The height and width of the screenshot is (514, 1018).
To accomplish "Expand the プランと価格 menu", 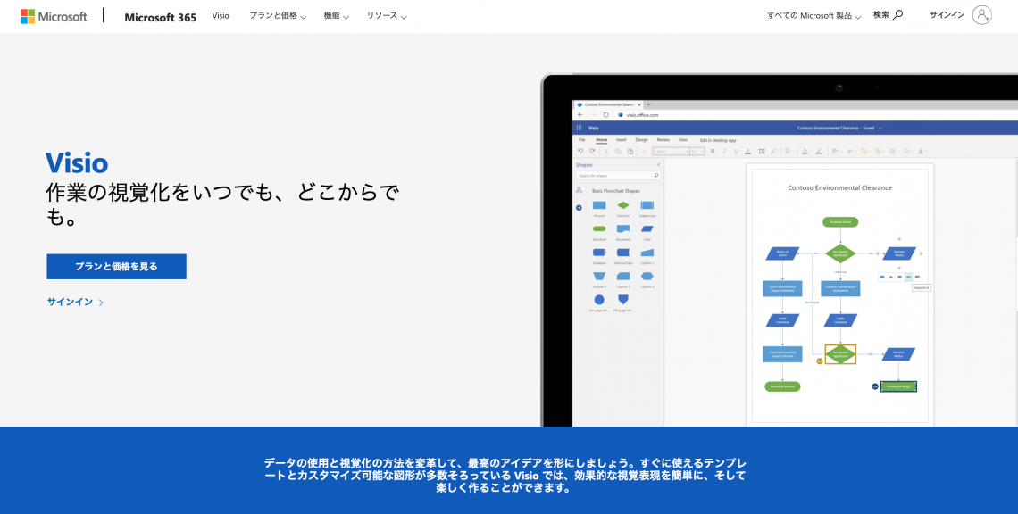I will (x=278, y=15).
